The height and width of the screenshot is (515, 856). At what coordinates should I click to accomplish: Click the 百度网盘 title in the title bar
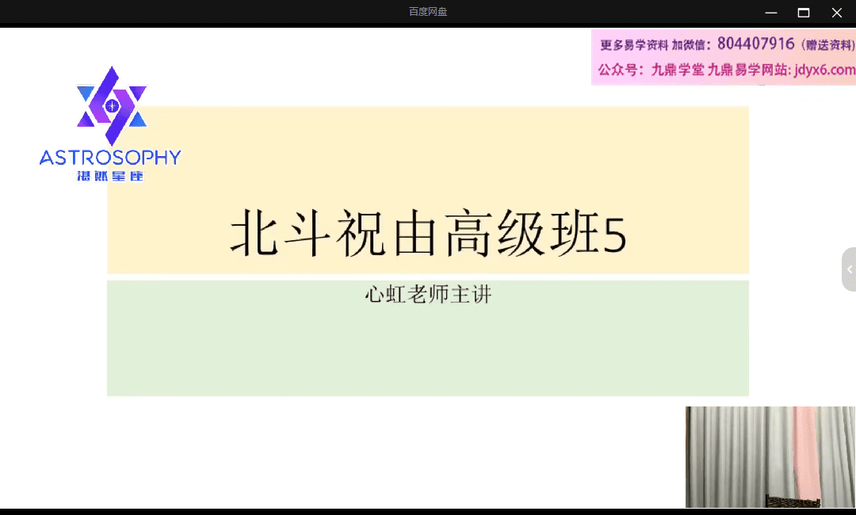pos(428,12)
